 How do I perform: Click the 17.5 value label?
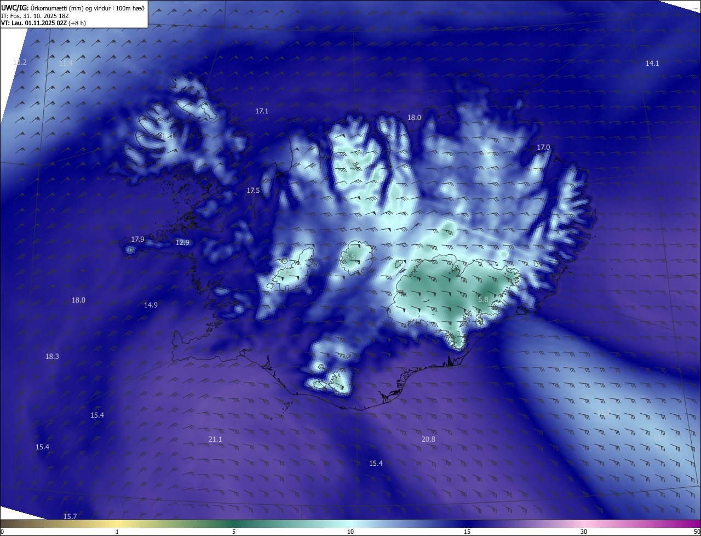[253, 191]
